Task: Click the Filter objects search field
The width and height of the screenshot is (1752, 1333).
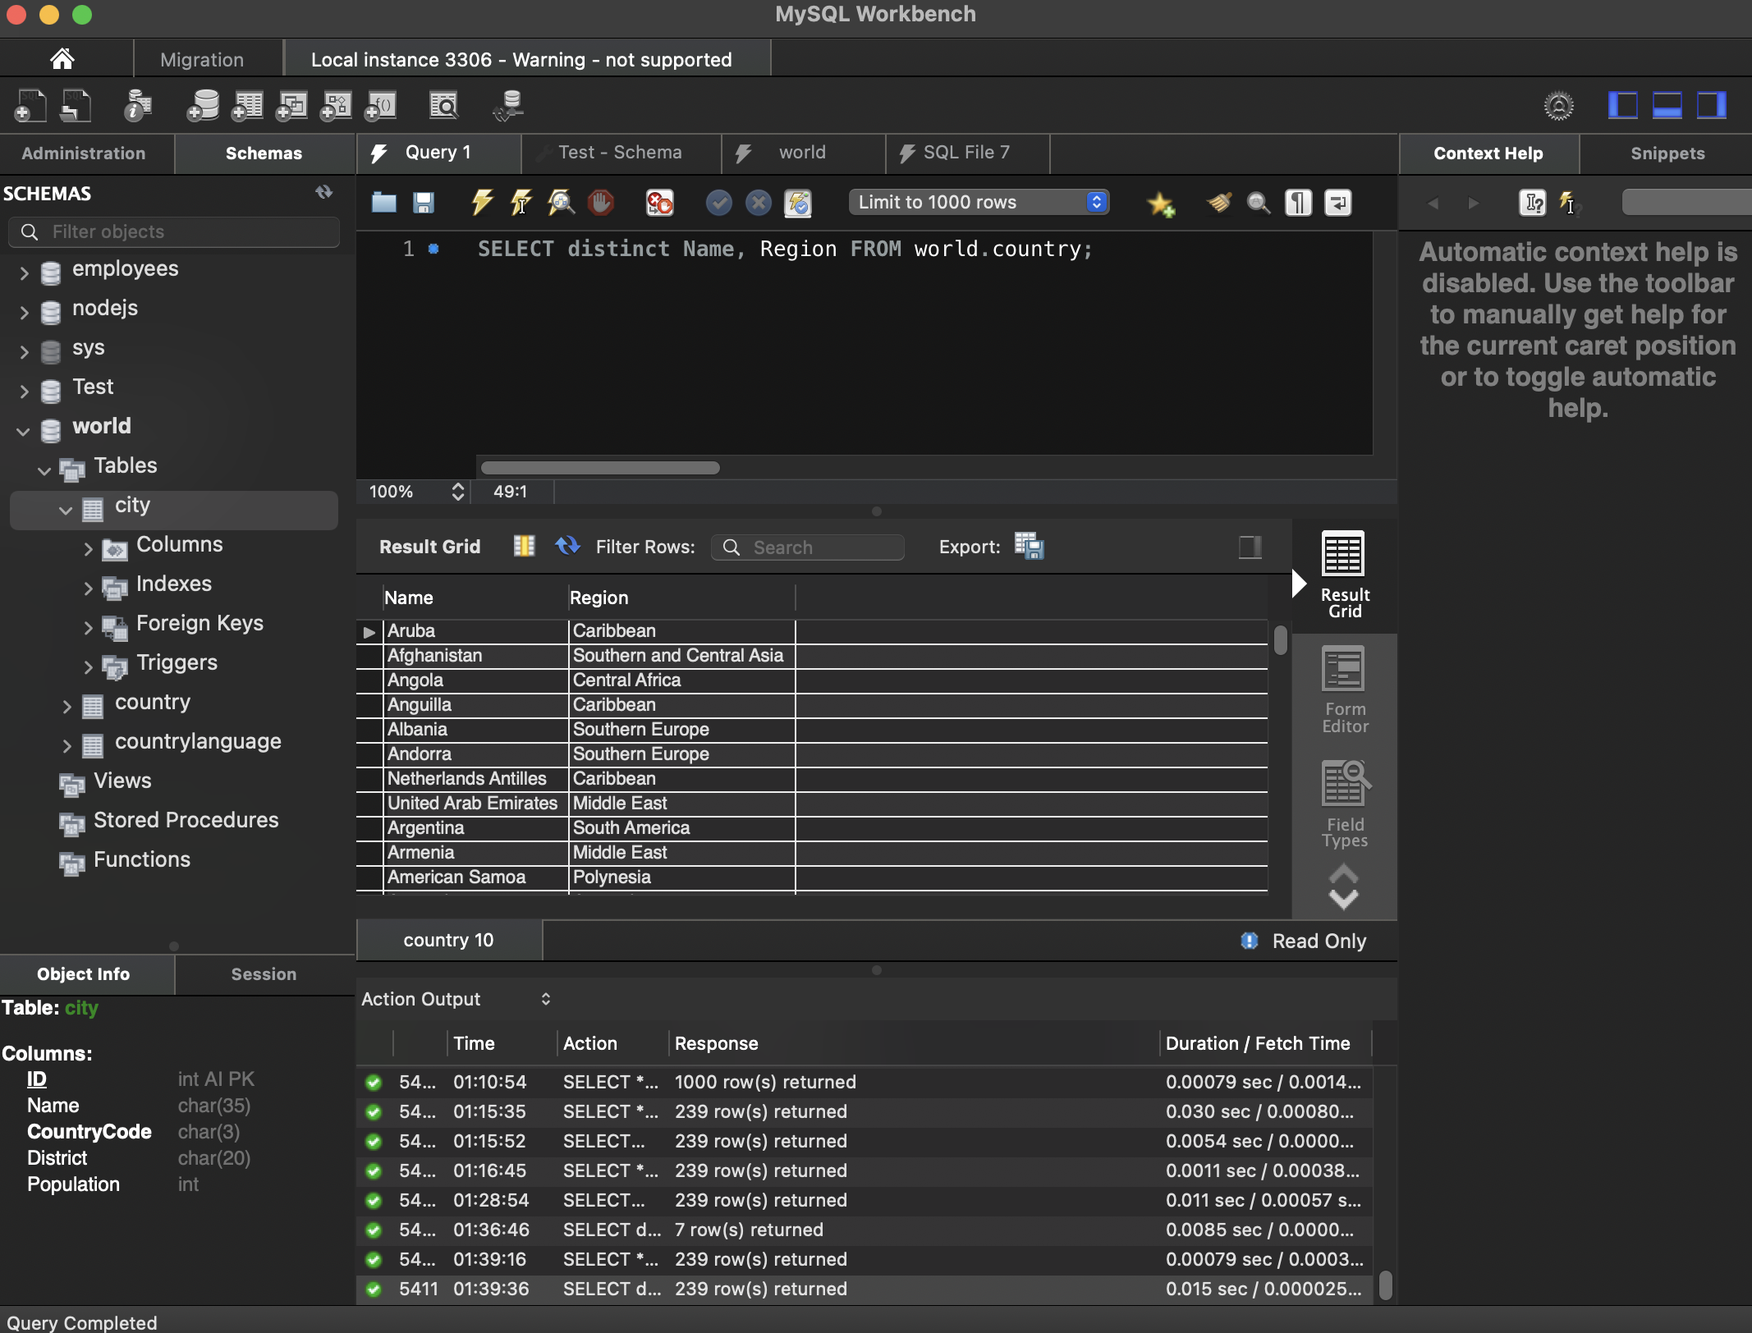Action: (174, 232)
